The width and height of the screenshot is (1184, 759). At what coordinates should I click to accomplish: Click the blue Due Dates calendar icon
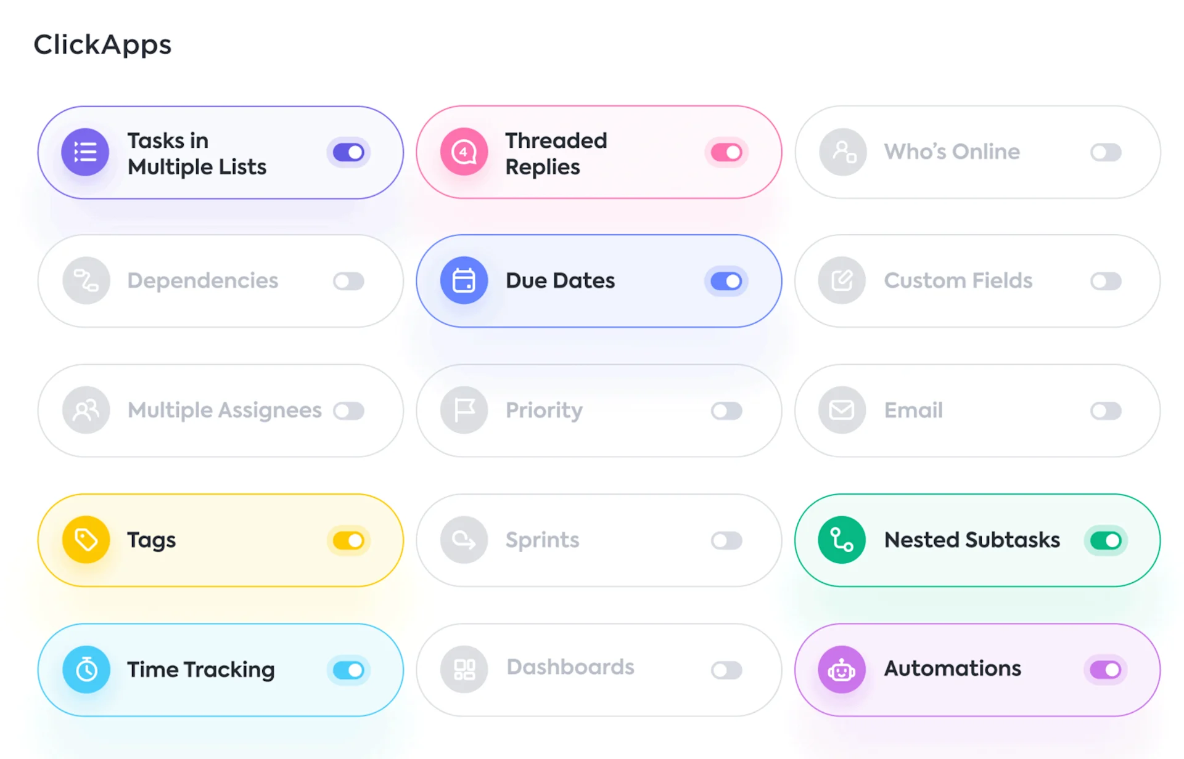click(464, 281)
